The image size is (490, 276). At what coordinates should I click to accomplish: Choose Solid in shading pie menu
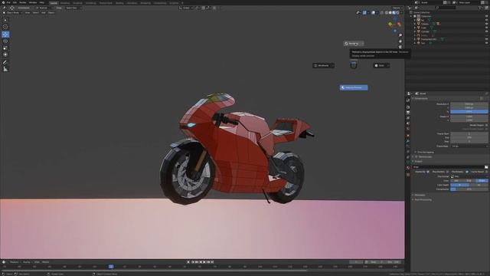point(381,66)
